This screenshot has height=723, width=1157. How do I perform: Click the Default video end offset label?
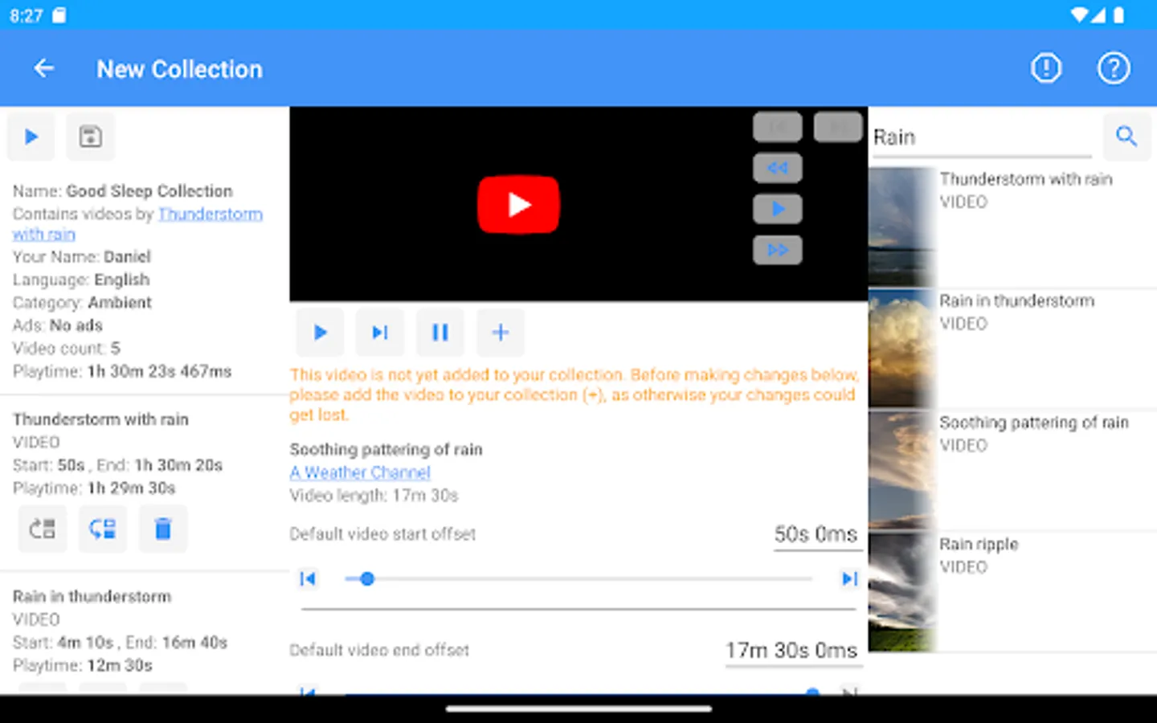379,650
